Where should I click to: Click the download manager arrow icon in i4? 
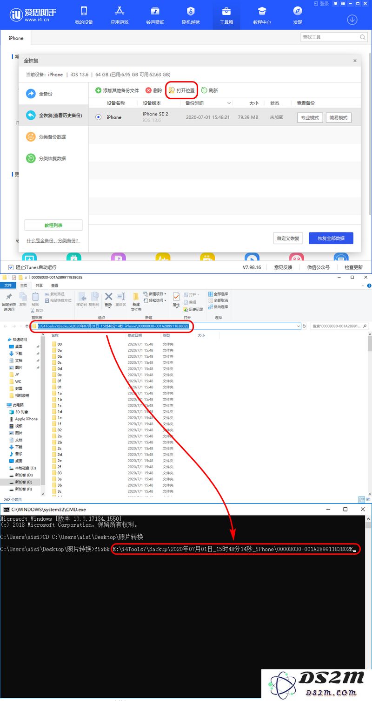pos(352,20)
